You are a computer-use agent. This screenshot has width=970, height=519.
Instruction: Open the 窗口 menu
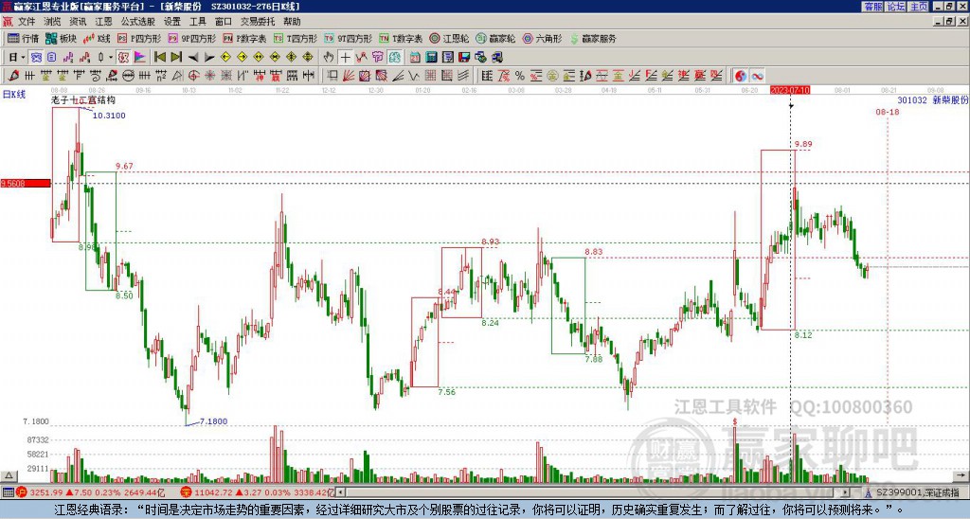(224, 22)
